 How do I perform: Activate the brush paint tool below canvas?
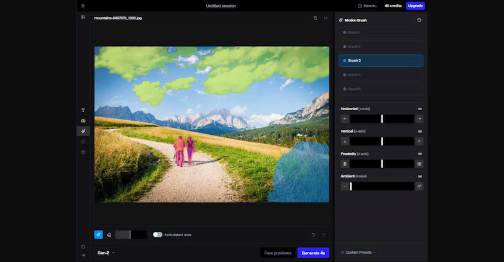point(98,234)
